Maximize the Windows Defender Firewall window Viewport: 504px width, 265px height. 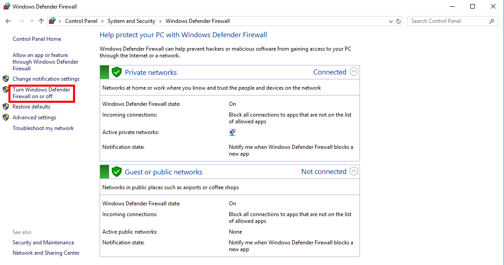[473, 6]
